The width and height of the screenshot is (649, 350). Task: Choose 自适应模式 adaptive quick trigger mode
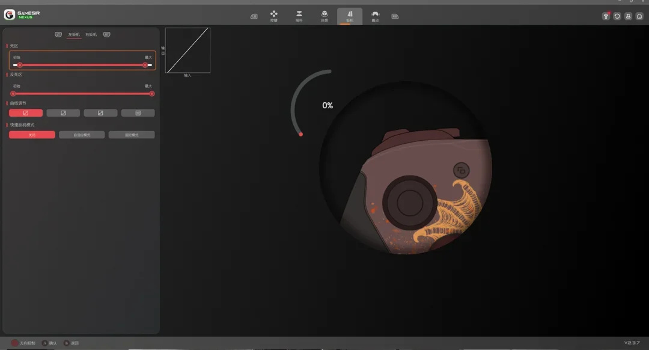coord(82,135)
